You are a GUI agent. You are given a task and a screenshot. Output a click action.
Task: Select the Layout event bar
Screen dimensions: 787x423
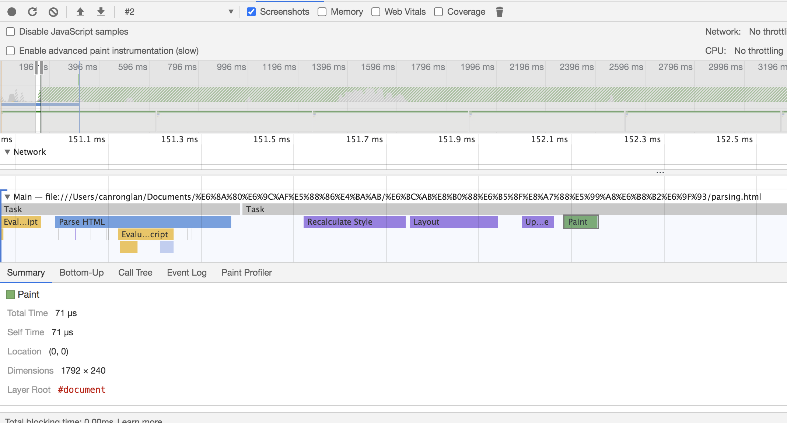click(454, 222)
